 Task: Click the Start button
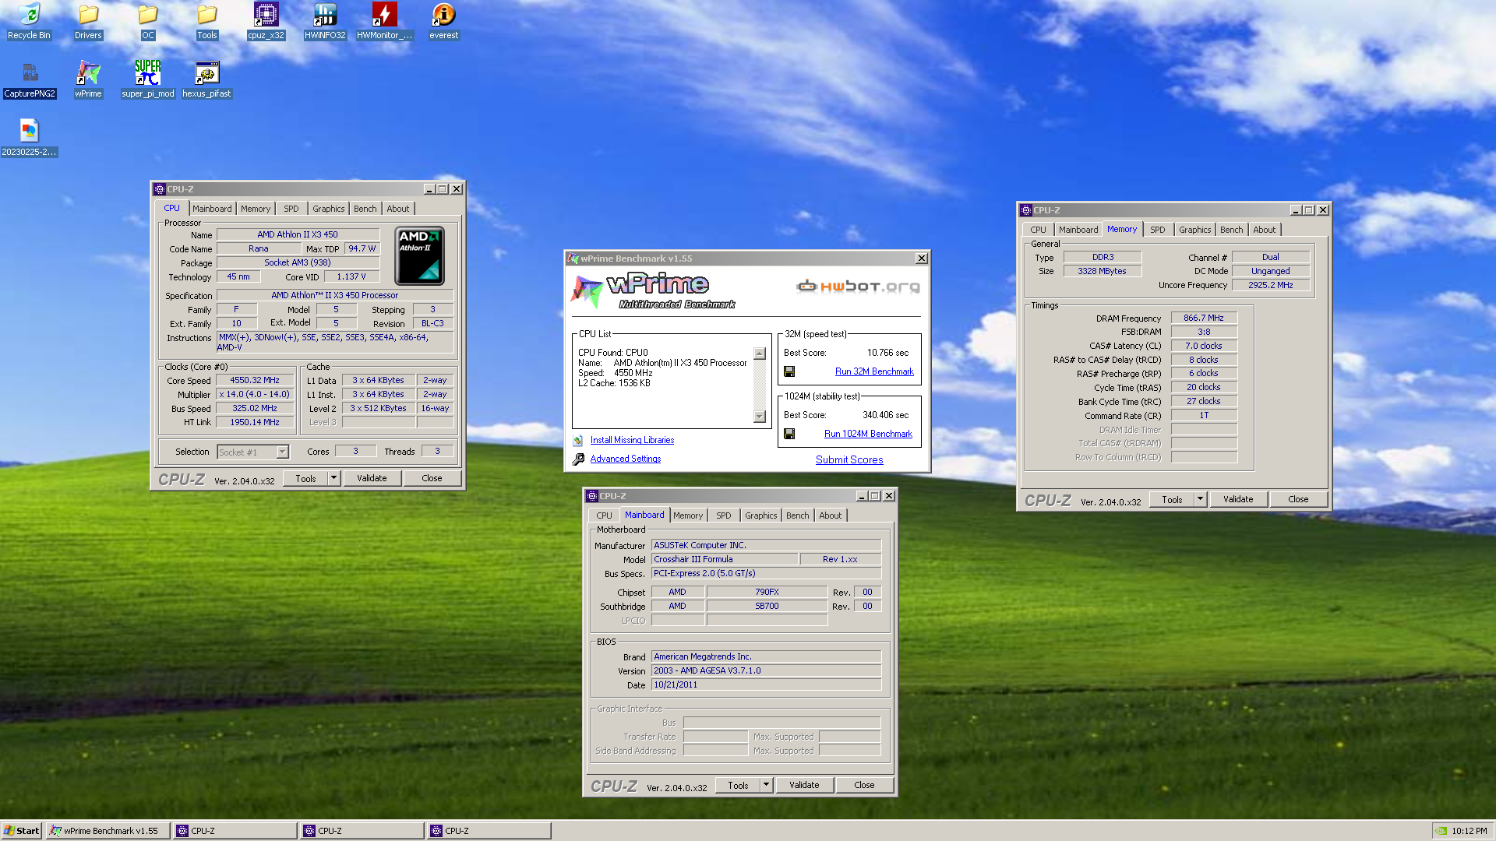tap(22, 831)
